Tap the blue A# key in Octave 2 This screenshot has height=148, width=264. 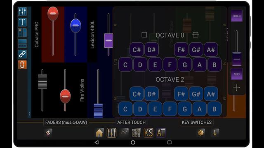(211, 94)
